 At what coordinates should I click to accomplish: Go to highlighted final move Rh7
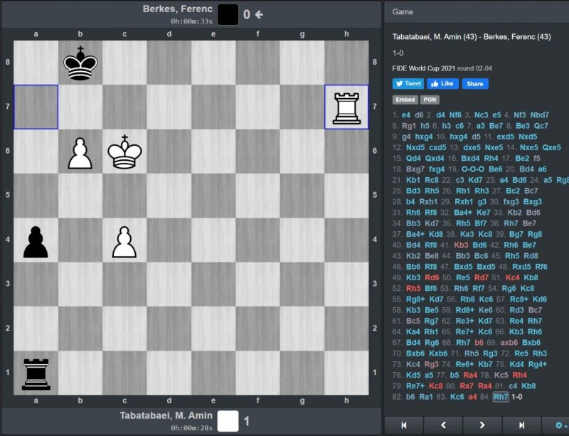pos(501,396)
